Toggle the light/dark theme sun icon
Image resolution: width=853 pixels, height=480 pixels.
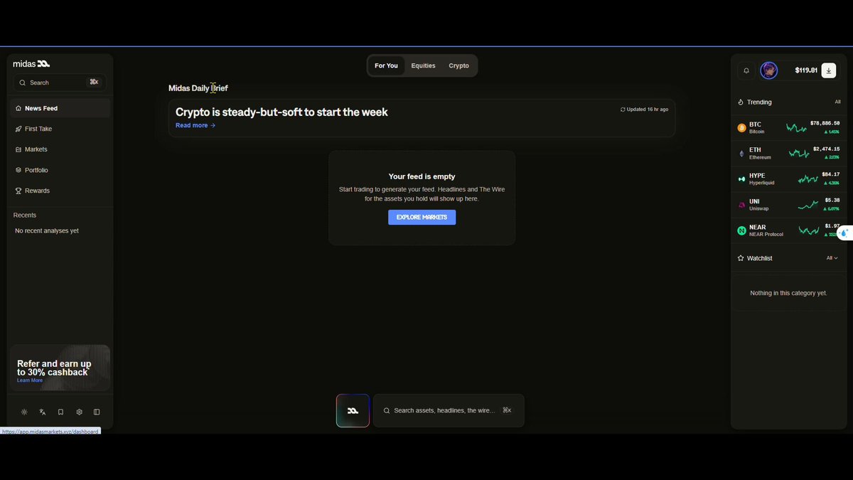(24, 412)
